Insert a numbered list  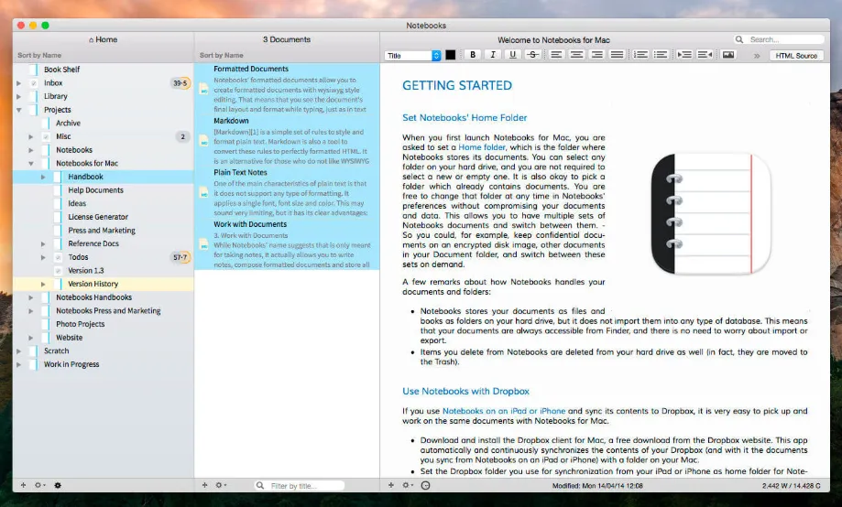[x=640, y=55]
